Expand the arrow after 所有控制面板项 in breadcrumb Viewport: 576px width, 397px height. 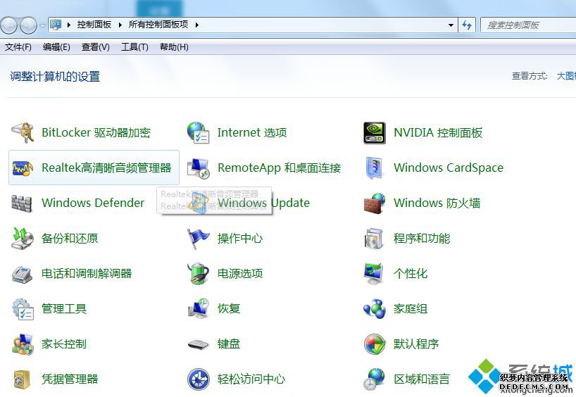pyautogui.click(x=197, y=25)
